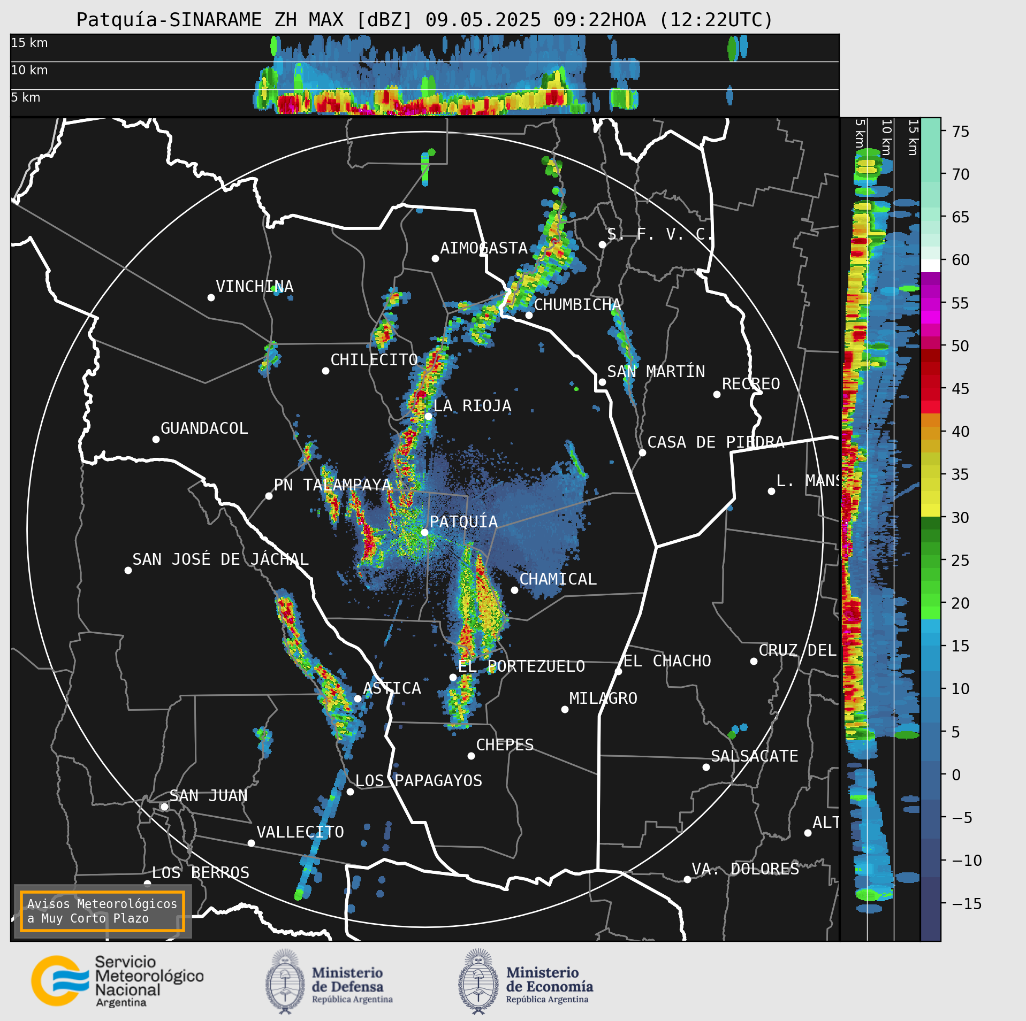Click the Patquía radar title text
Screen dimensions: 1026x1021
pos(424,20)
